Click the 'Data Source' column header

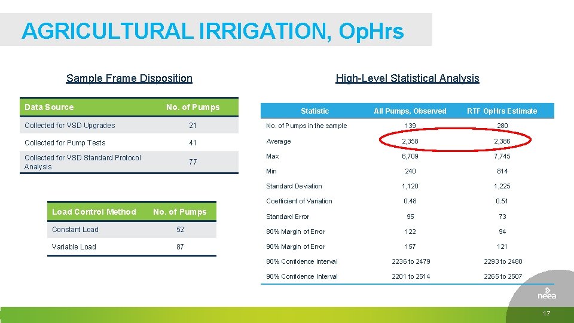[49, 107]
